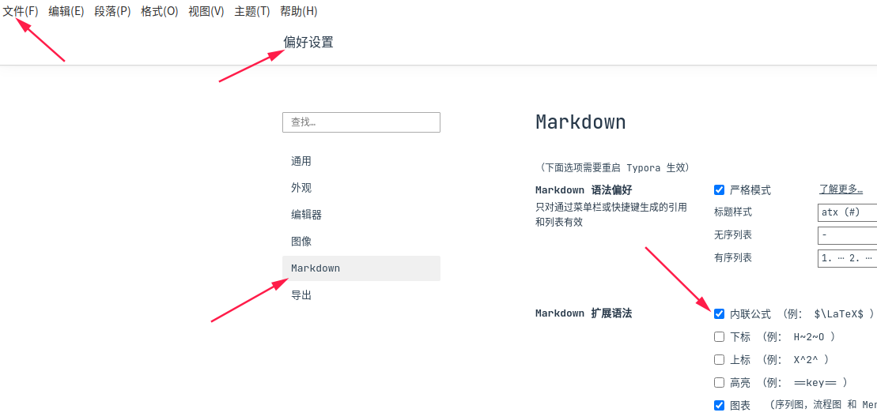Open the 无序列表 dropdown

click(x=847, y=235)
